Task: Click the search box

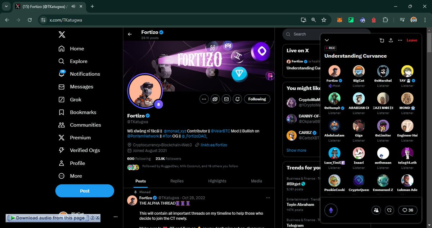Action: coord(301,34)
